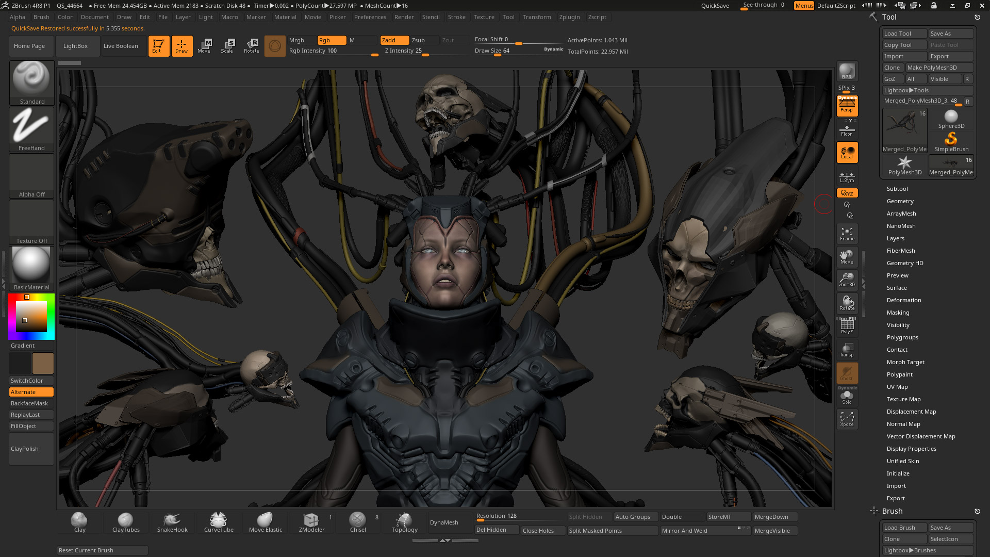Select the PolyMesh3D star tool
The width and height of the screenshot is (990, 557).
[904, 166]
